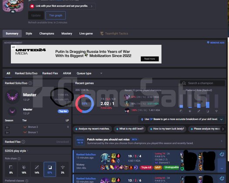Click the Role share info icon

pyautogui.click(x=19, y=159)
